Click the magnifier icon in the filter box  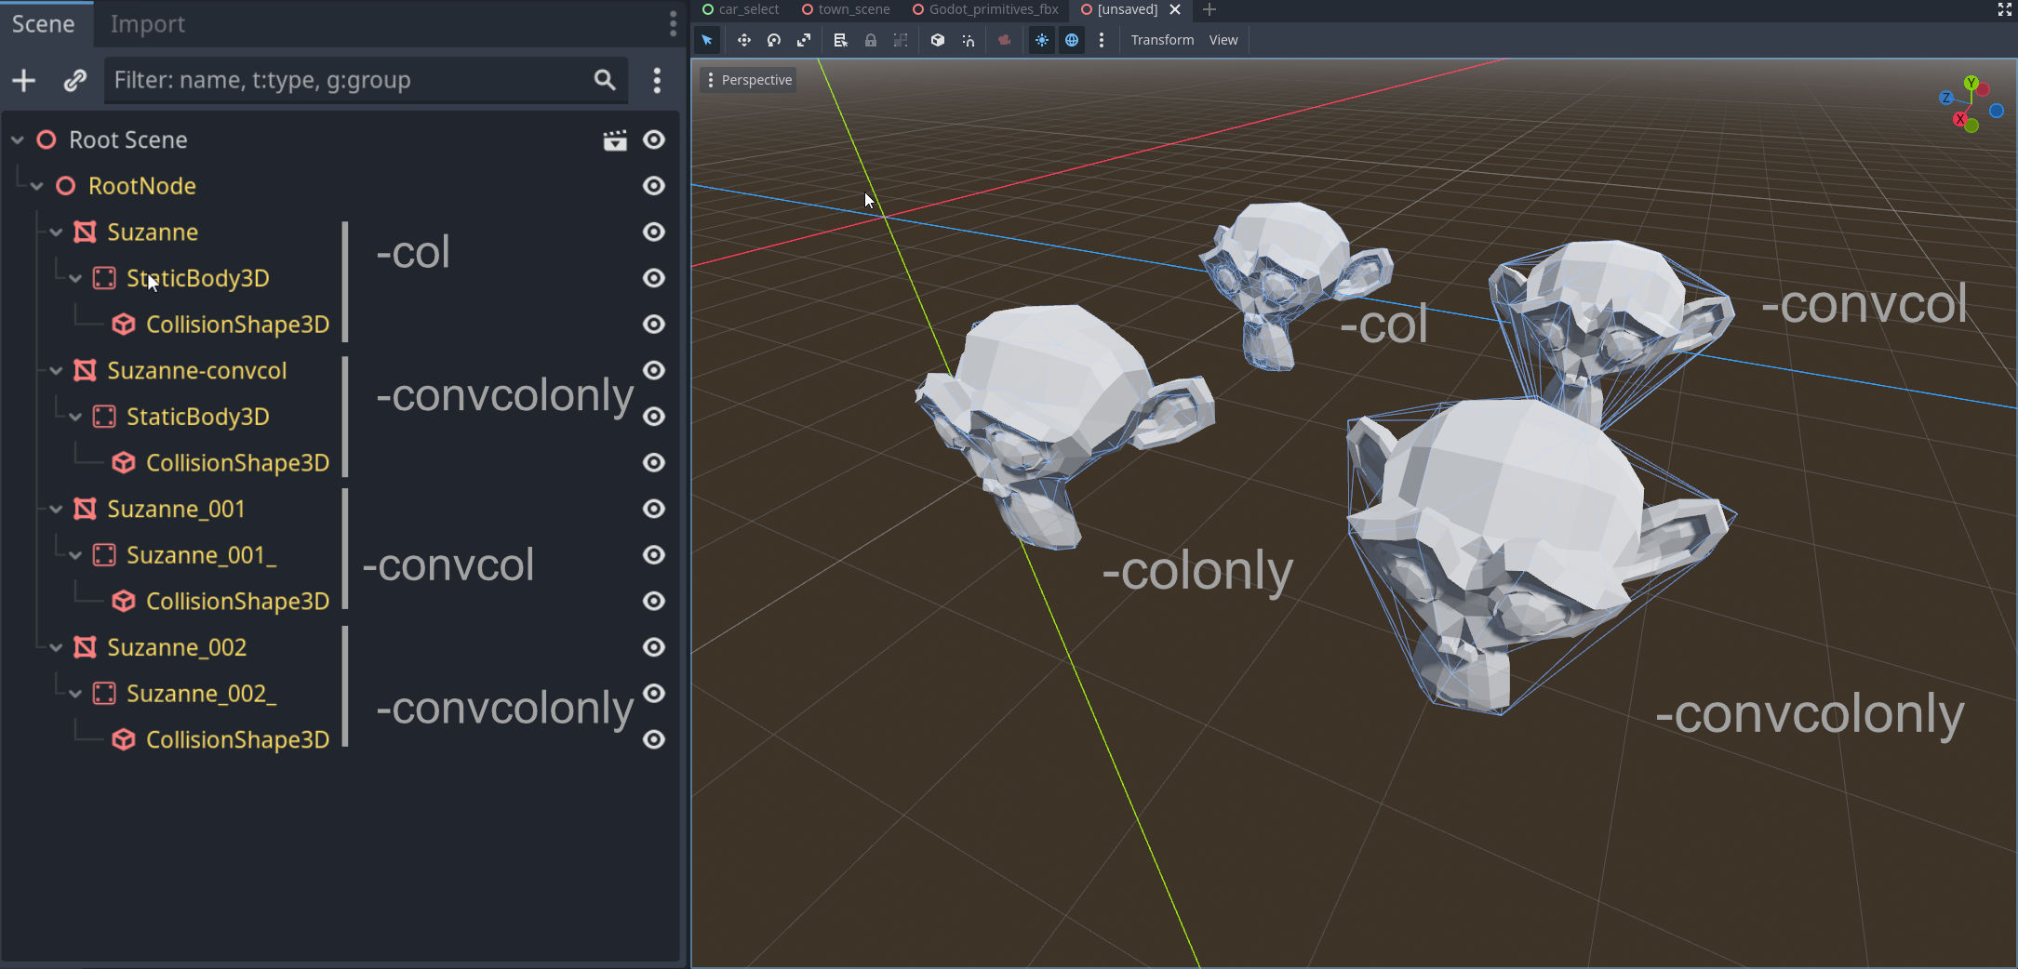point(605,80)
